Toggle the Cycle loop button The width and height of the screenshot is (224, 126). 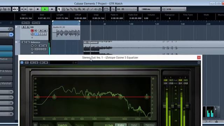[x=31, y=9]
